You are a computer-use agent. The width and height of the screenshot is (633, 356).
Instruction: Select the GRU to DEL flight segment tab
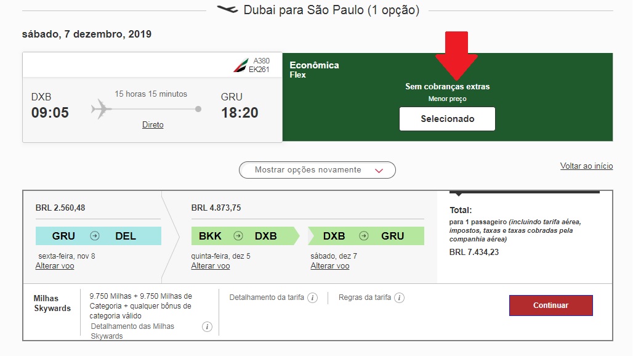click(x=99, y=236)
